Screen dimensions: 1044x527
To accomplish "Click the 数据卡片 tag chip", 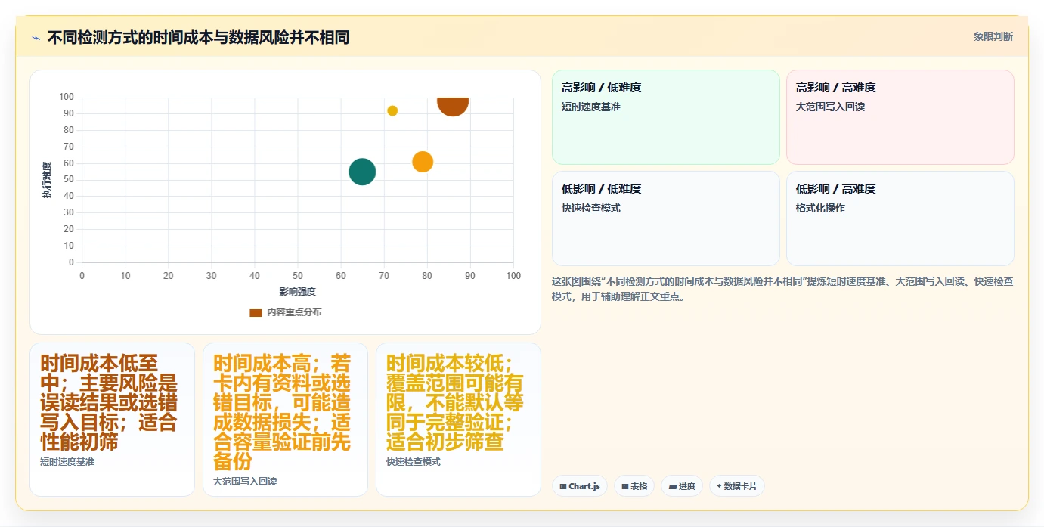I will (737, 486).
